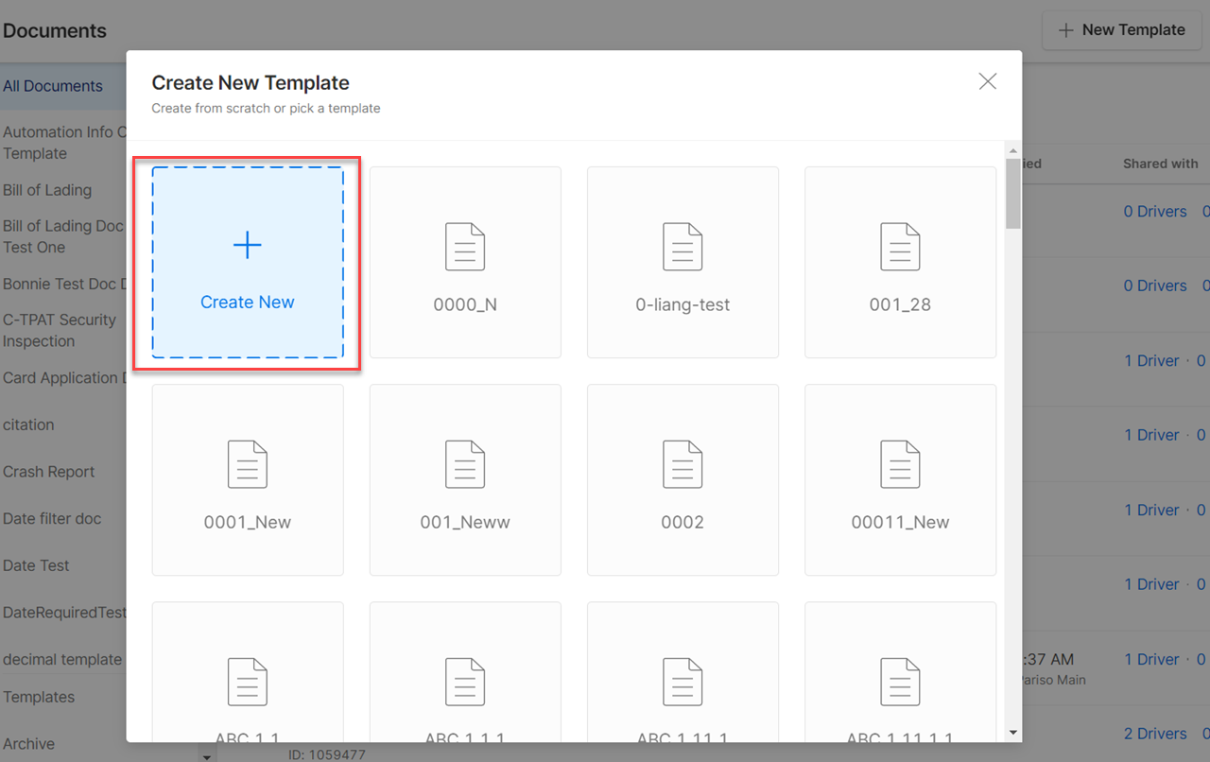Close the Create New Template dialog
1210x762 pixels.
[988, 81]
